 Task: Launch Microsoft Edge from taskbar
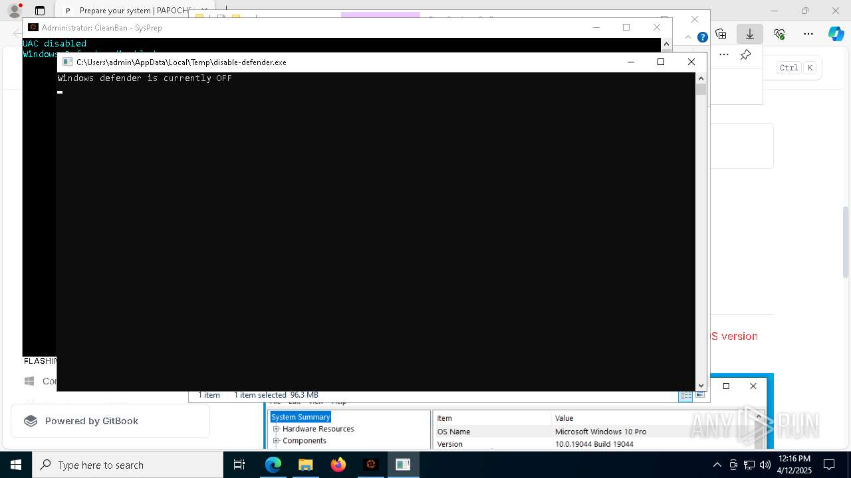[273, 465]
